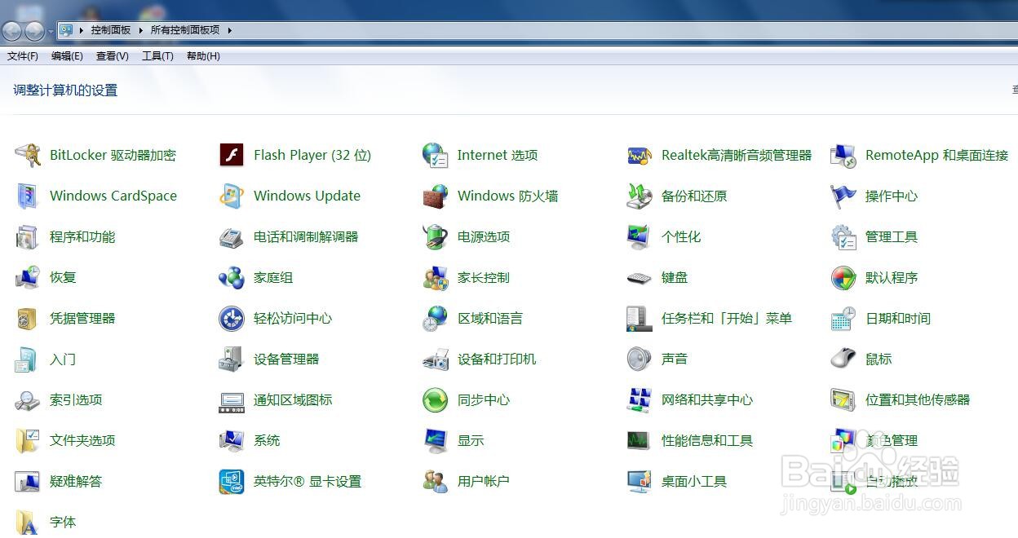Open the 电源选项 battery icon
This screenshot has width=1018, height=538.
[436, 236]
